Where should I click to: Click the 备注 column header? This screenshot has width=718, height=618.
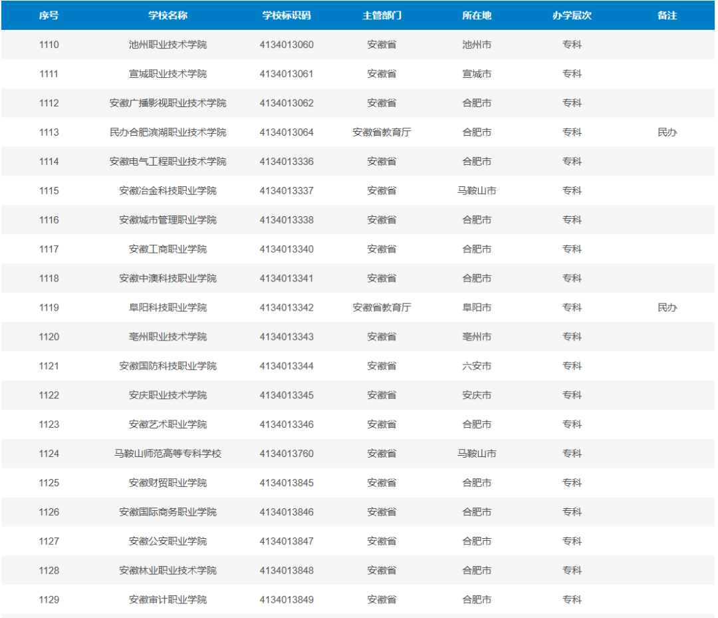667,15
